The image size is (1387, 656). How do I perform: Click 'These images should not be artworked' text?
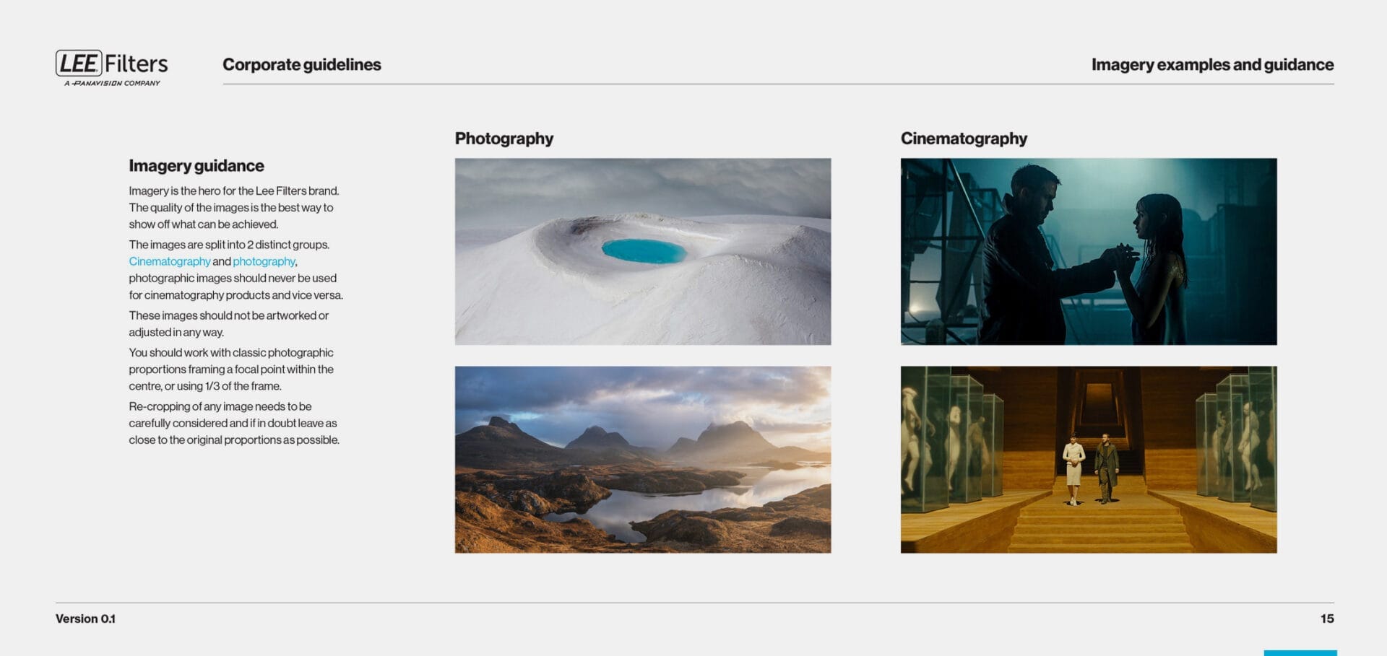[228, 323]
